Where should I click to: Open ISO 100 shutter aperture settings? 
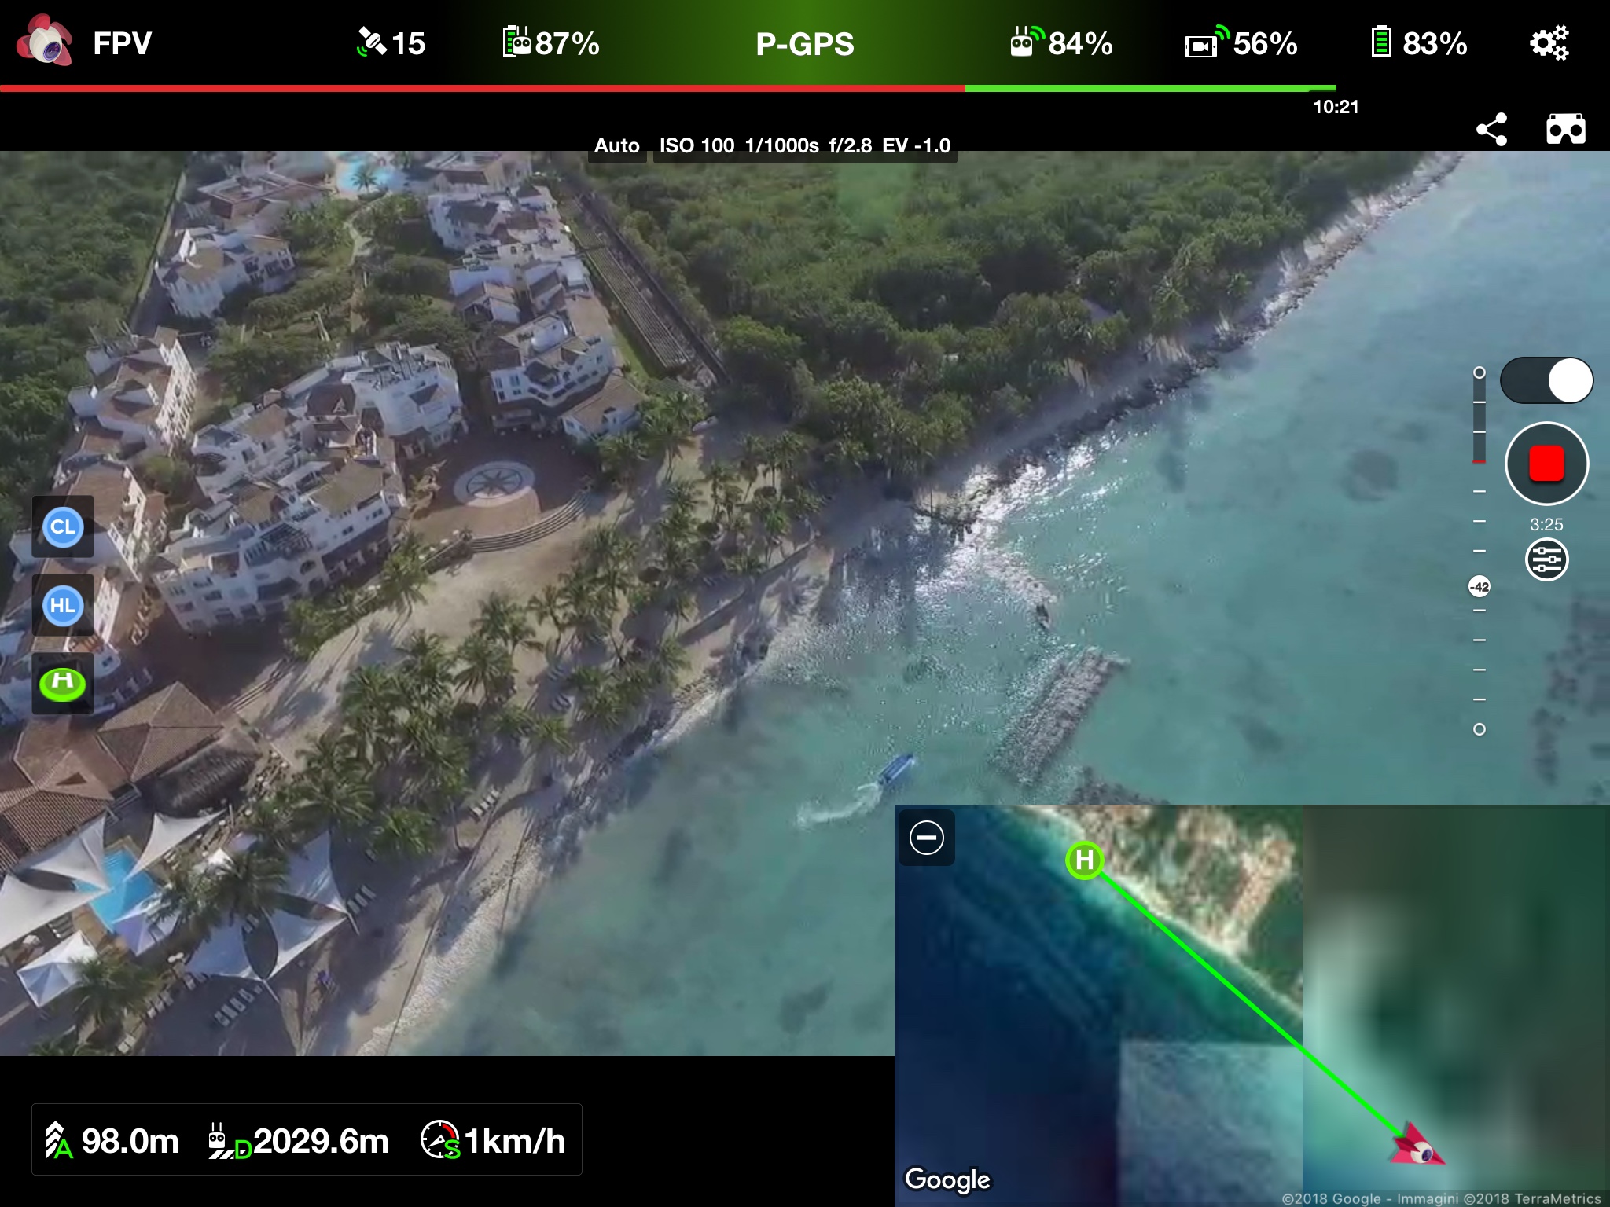805,145
